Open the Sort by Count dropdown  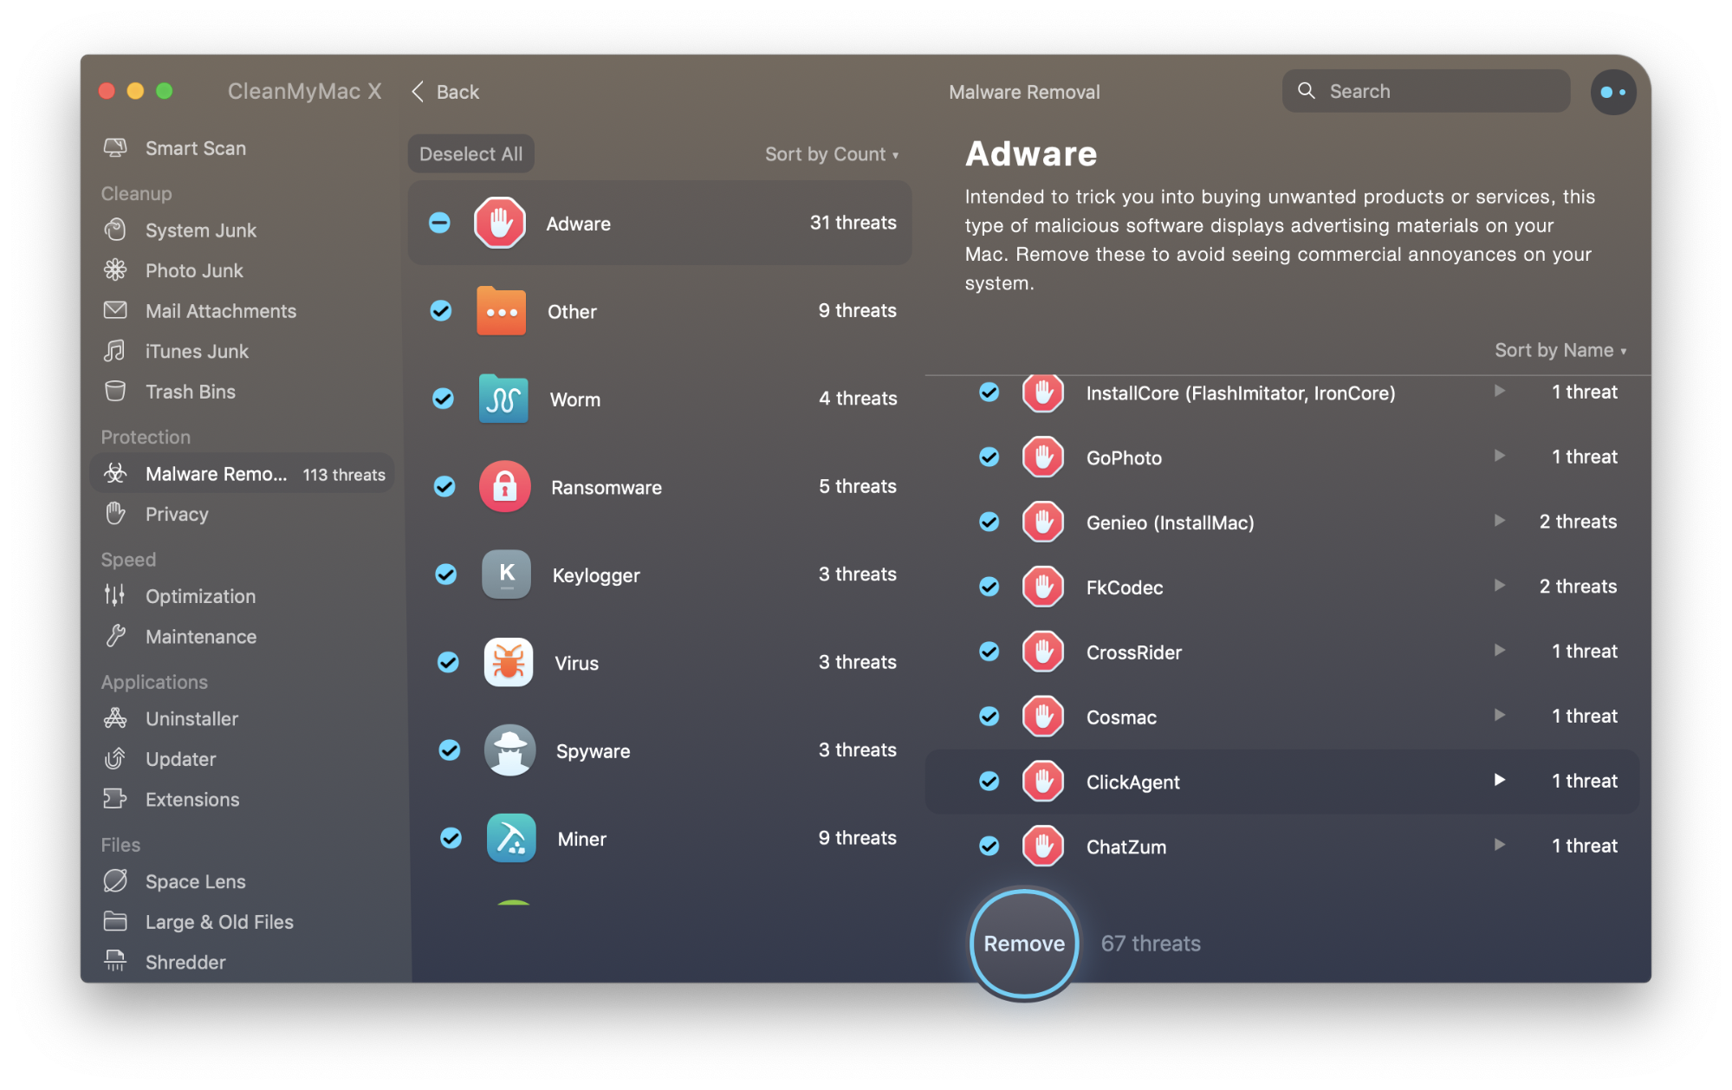click(x=832, y=154)
